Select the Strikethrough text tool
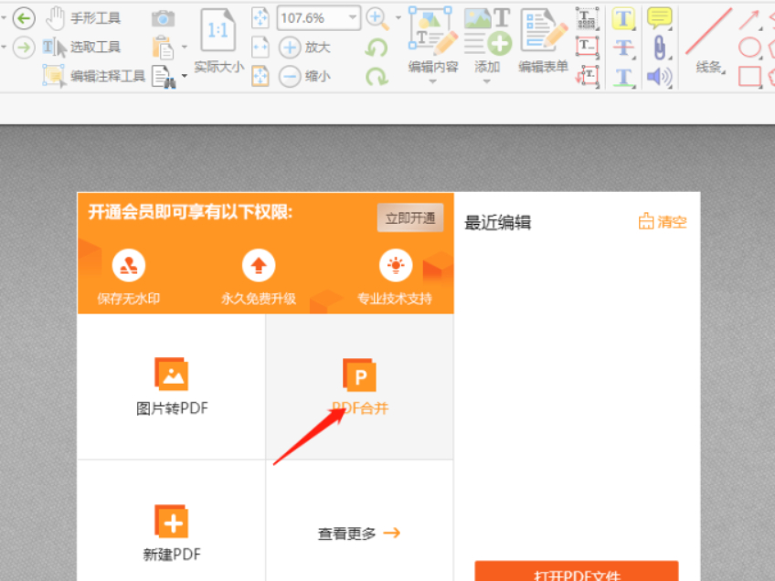 point(624,48)
